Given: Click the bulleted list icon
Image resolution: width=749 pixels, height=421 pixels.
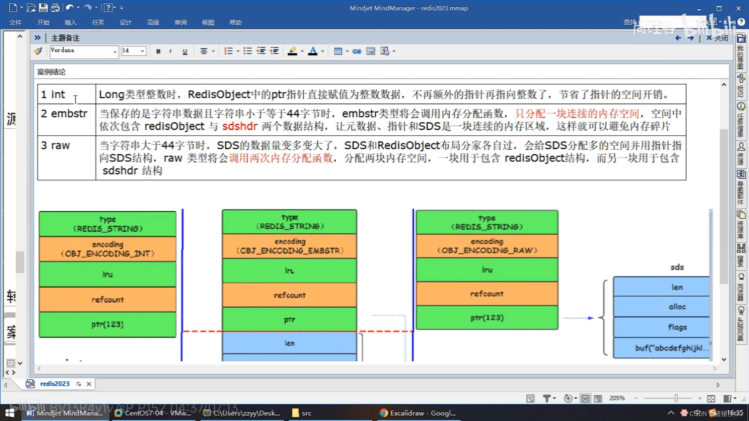Looking at the screenshot, I should coord(247,51).
